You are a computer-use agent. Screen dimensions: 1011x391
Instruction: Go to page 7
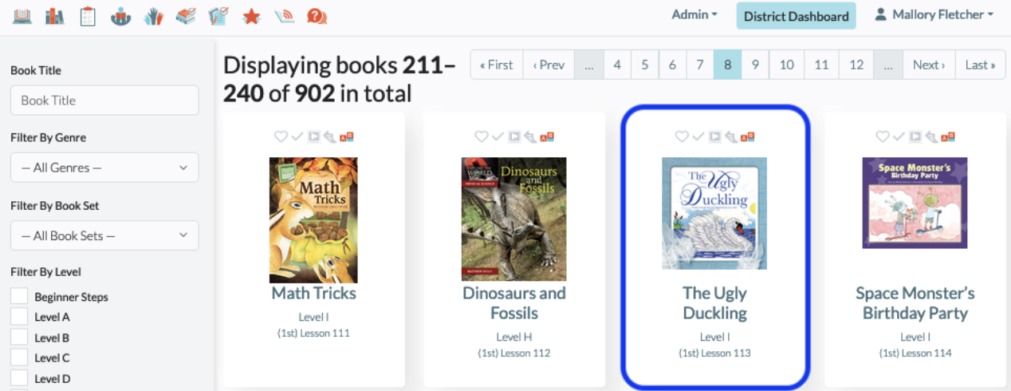click(x=700, y=65)
